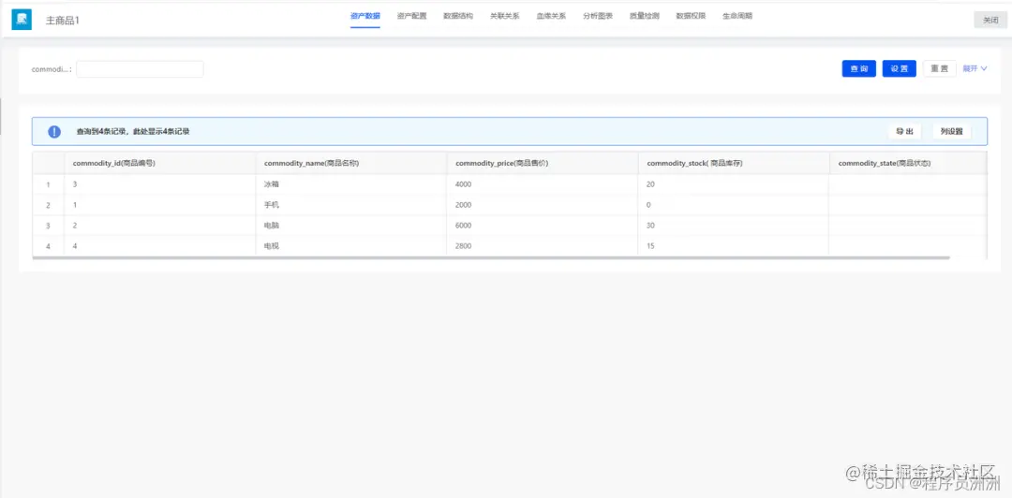Select the 电脑 name cell
The image size is (1012, 498).
point(351,226)
